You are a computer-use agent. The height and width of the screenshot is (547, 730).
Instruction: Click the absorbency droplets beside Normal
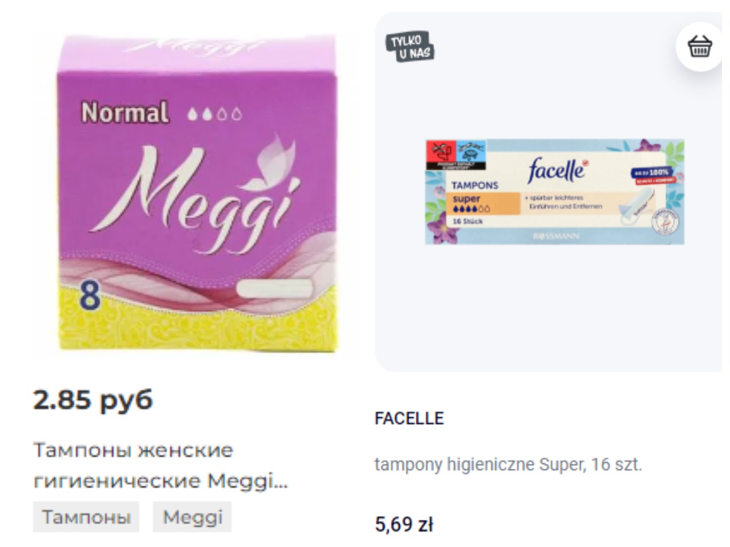214,114
